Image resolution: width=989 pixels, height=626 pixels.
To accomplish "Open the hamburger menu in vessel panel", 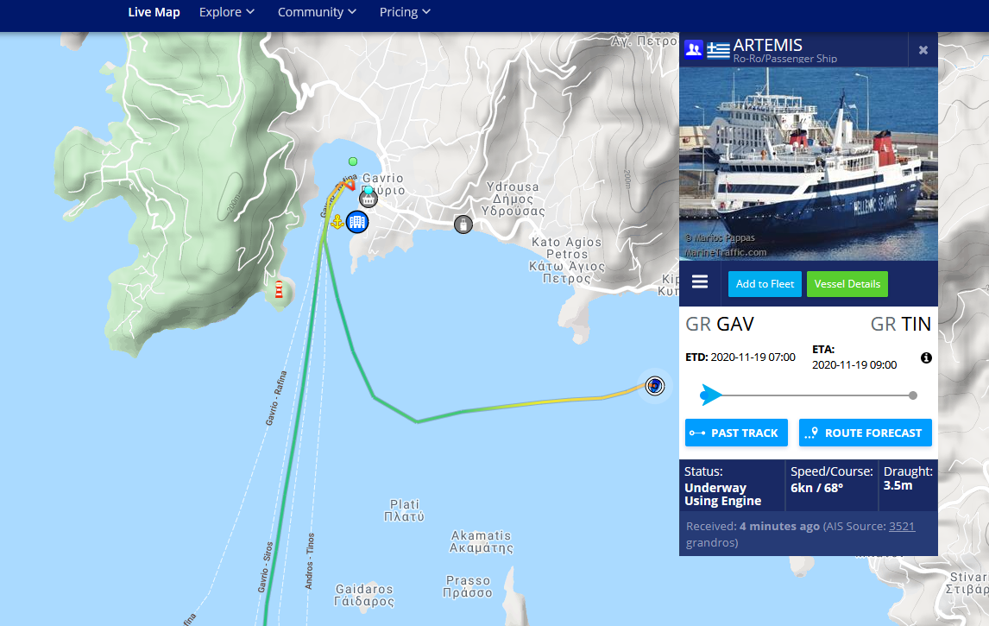I will [x=700, y=281].
